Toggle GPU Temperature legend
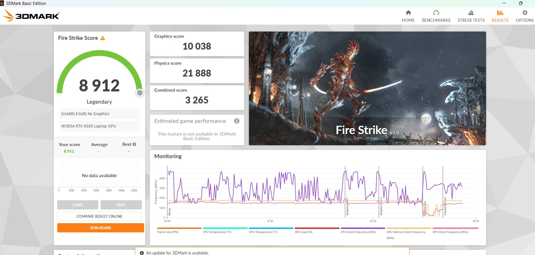Screen dimensions: 535x255 (271, 230)
